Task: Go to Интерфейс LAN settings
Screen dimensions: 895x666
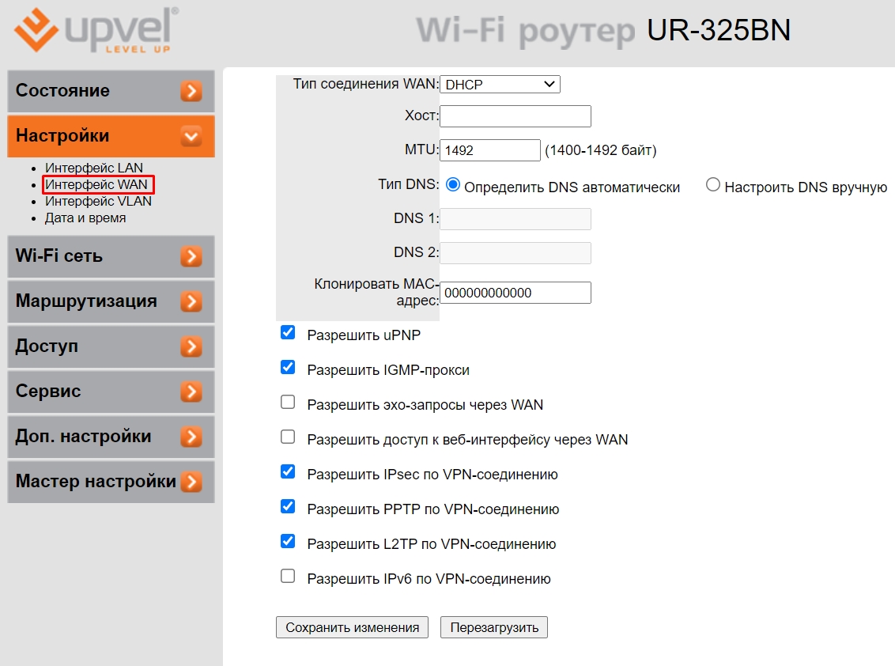Action: coord(94,168)
